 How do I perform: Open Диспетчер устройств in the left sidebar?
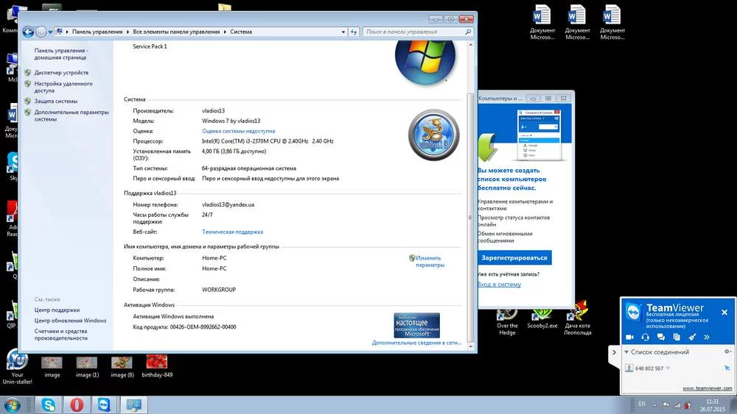click(x=61, y=73)
